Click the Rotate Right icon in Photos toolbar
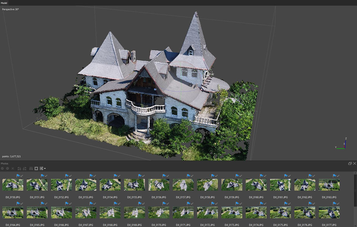Image resolution: width=357 pixels, height=227 pixels. pyautogui.click(x=25, y=168)
